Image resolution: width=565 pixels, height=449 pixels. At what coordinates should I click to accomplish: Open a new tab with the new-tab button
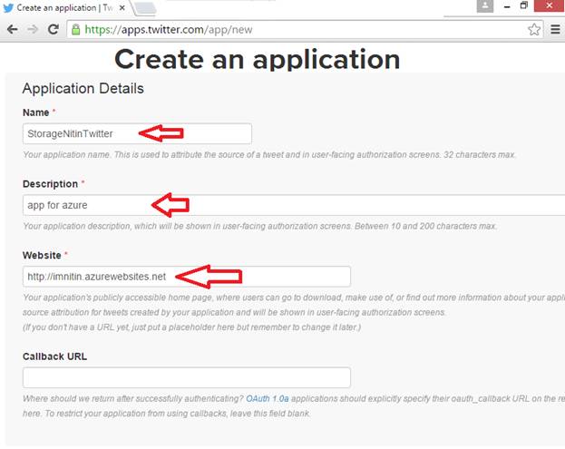(x=146, y=8)
